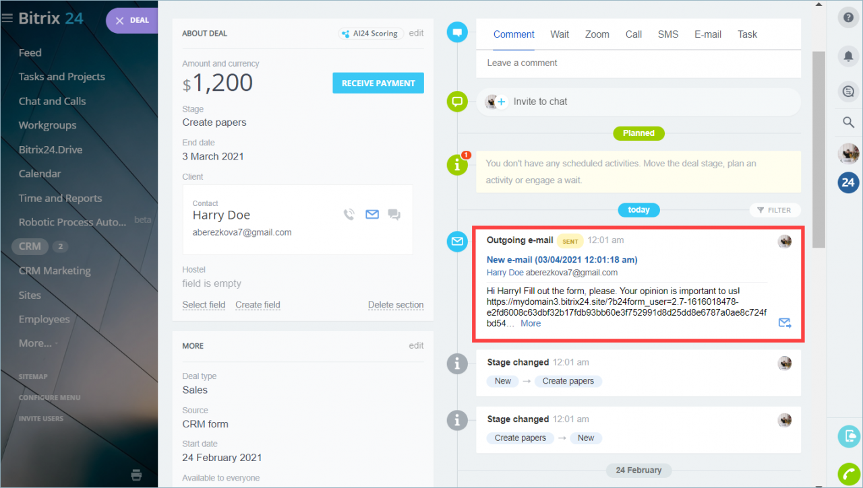Click Sitemap link in left menu

pos(33,377)
